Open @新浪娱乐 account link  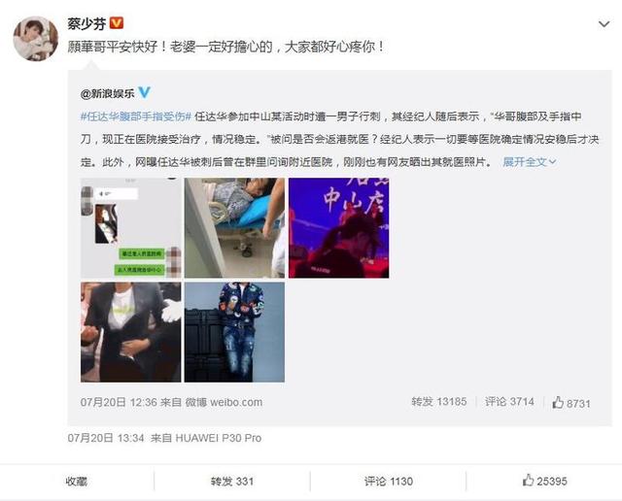[108, 93]
